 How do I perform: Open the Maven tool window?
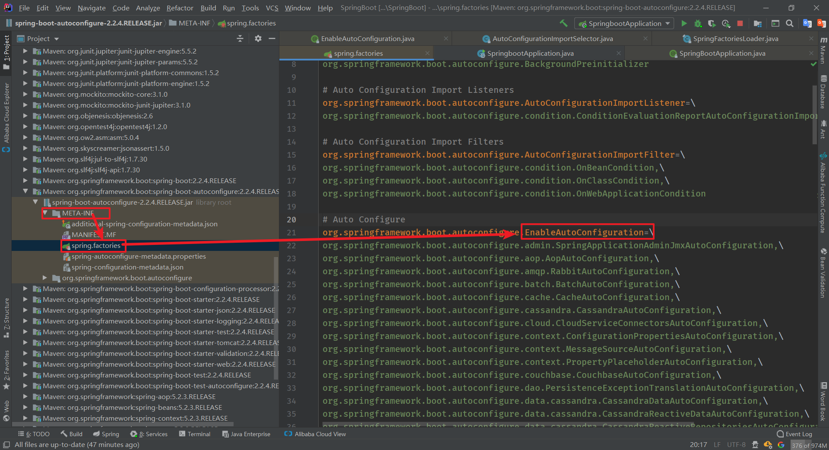coord(823,50)
